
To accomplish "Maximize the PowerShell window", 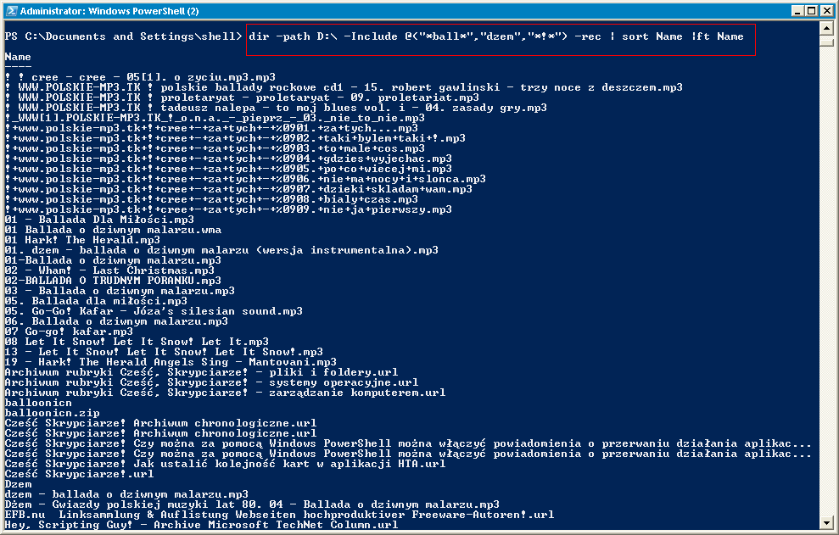I will click(811, 11).
